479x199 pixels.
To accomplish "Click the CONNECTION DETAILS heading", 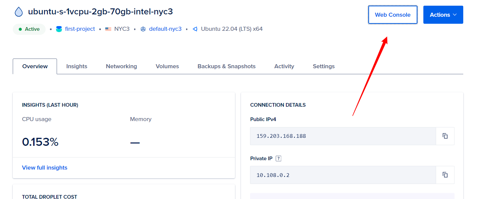I will pyautogui.click(x=278, y=105).
